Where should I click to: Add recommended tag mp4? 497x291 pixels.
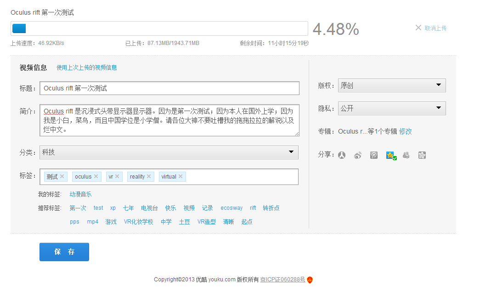(x=92, y=222)
